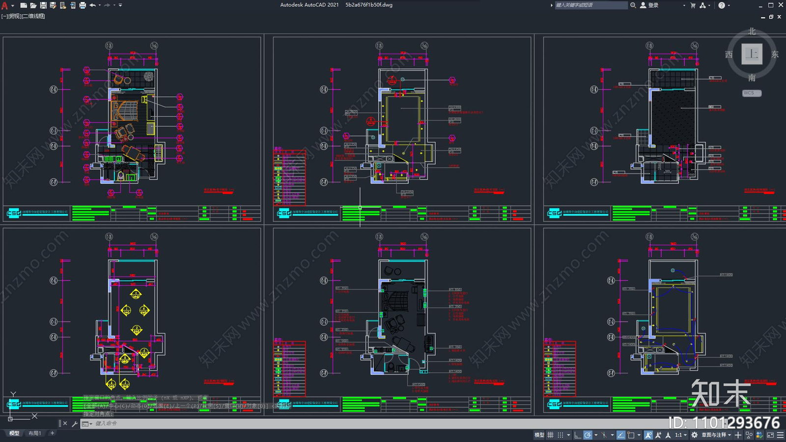Switch to the 布局1 layout tab
Screen dimensions: 786x442
point(34,433)
